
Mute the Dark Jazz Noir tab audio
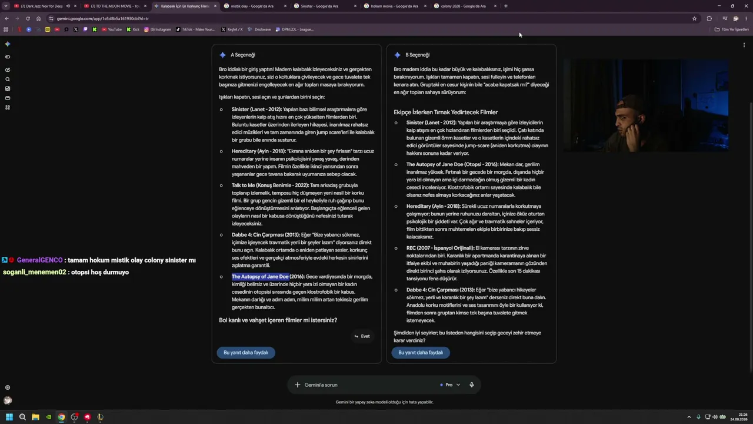[x=68, y=6]
